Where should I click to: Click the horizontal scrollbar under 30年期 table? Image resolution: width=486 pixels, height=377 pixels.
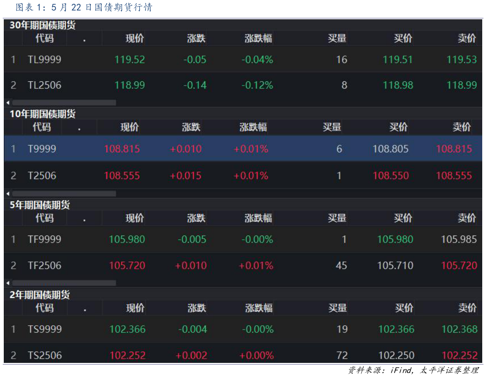click(64, 102)
